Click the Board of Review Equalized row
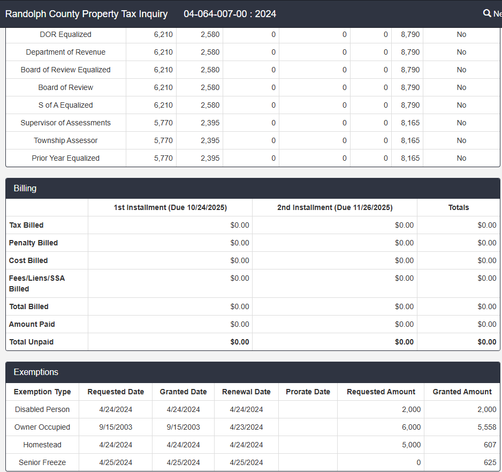The height and width of the screenshot is (472, 502). [x=65, y=70]
